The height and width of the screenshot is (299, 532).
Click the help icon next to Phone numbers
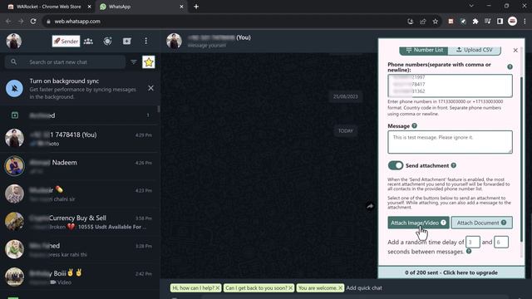[x=510, y=66]
